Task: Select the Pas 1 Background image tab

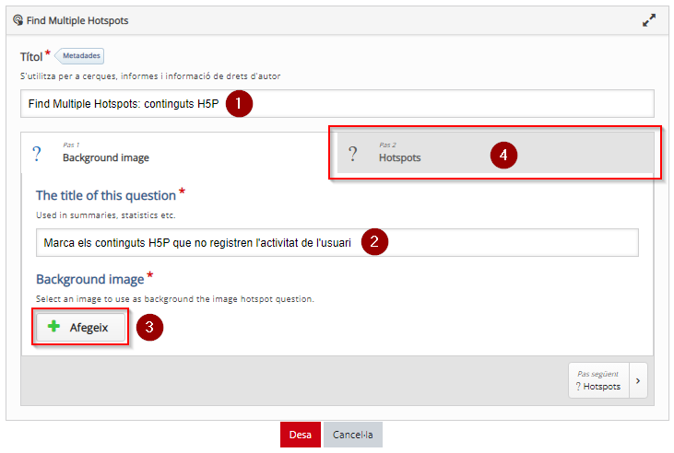Action: [179, 153]
